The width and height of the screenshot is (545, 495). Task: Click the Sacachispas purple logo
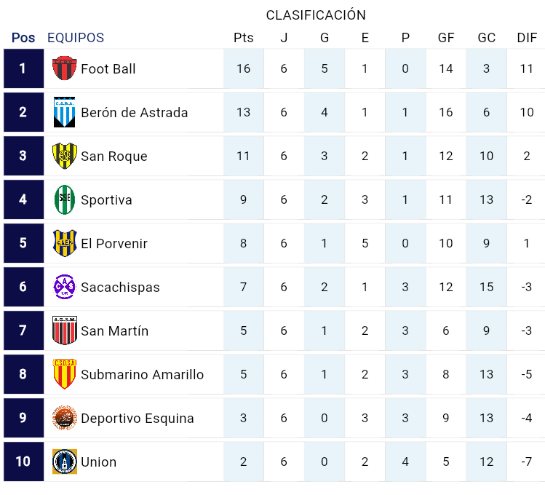65,287
